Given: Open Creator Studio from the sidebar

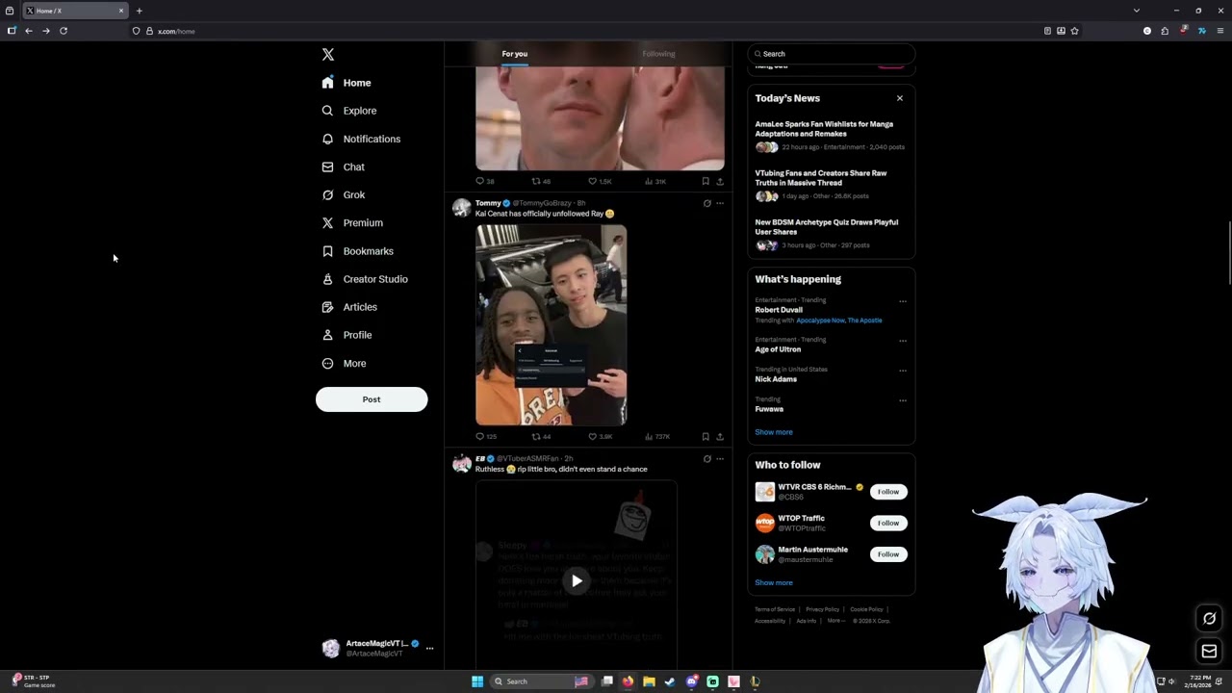Looking at the screenshot, I should (365, 279).
